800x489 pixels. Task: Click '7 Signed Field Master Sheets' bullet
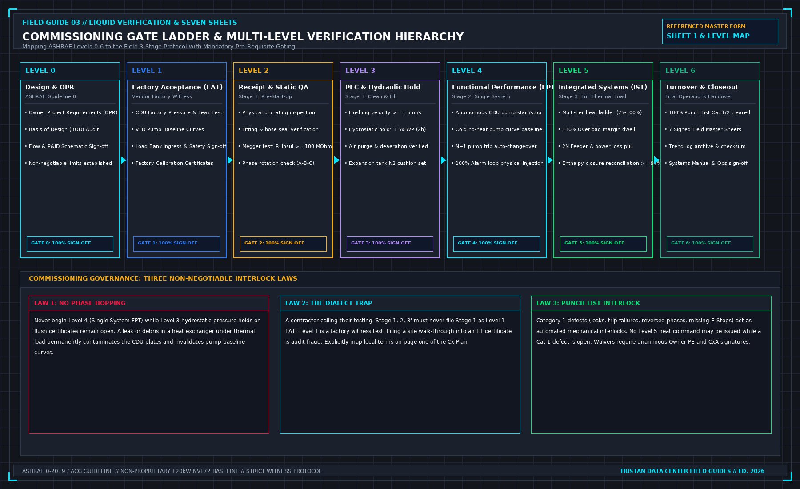(703, 130)
